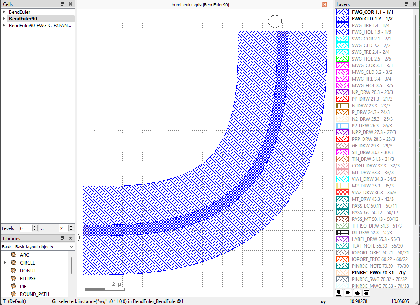
Task: Click the FWG_CLD 1.2 layer swatch
Action: [342, 19]
